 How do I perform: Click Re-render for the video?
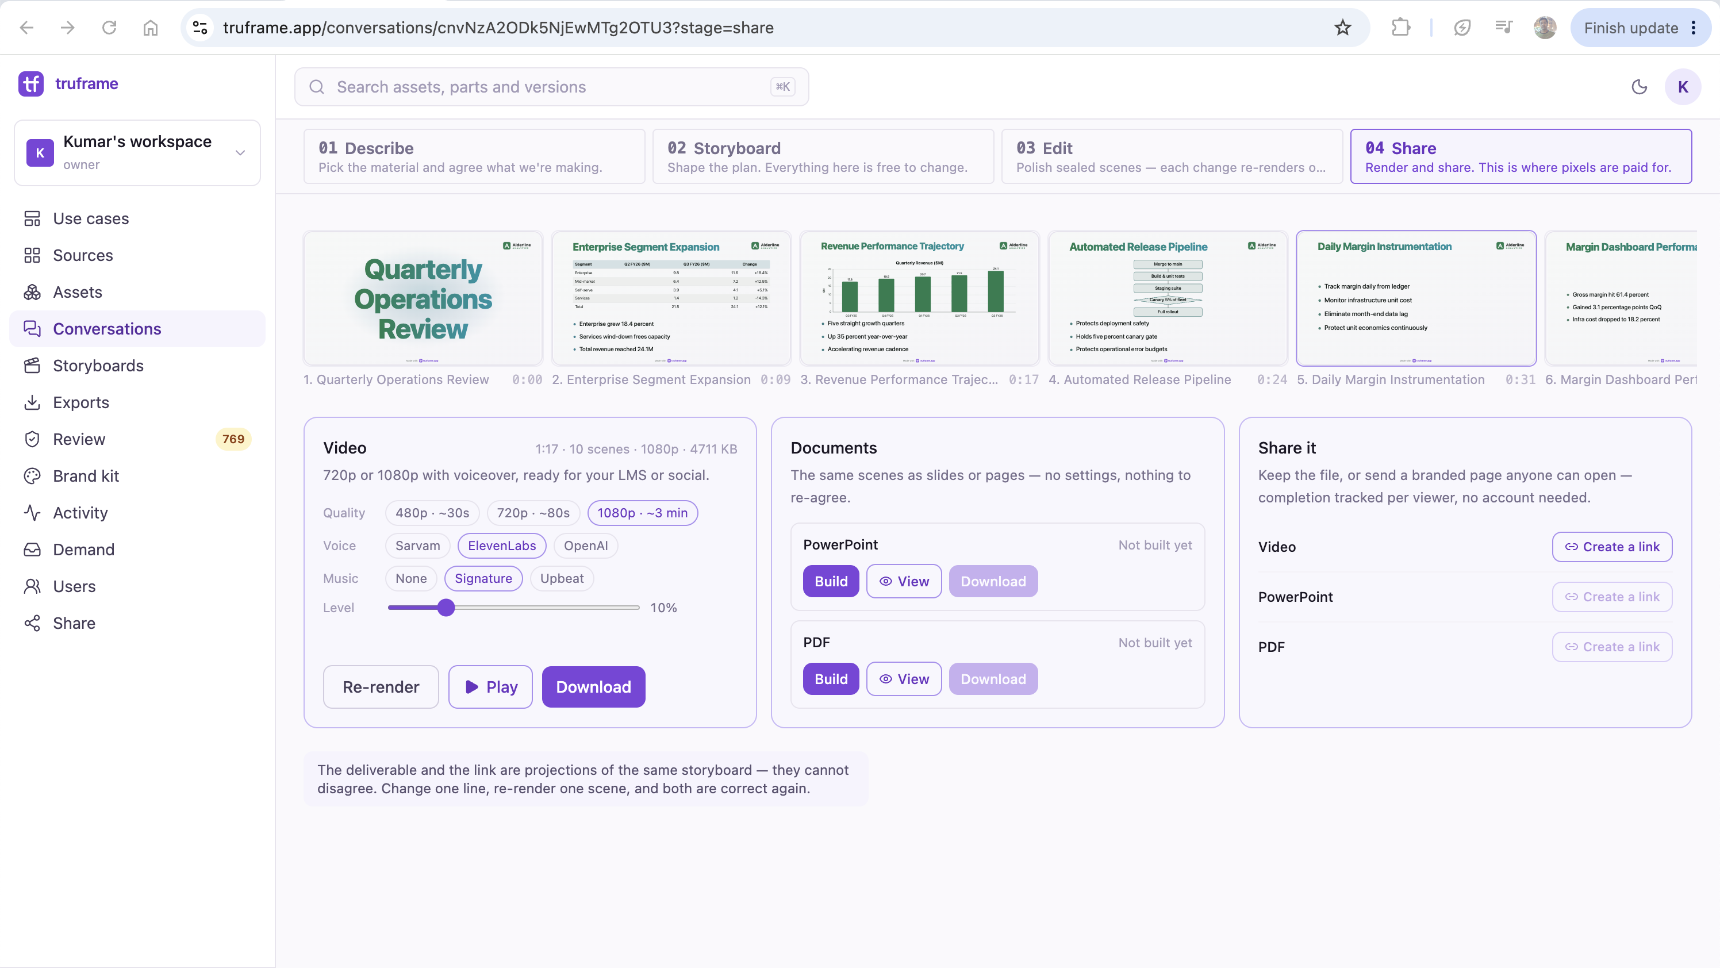click(381, 686)
